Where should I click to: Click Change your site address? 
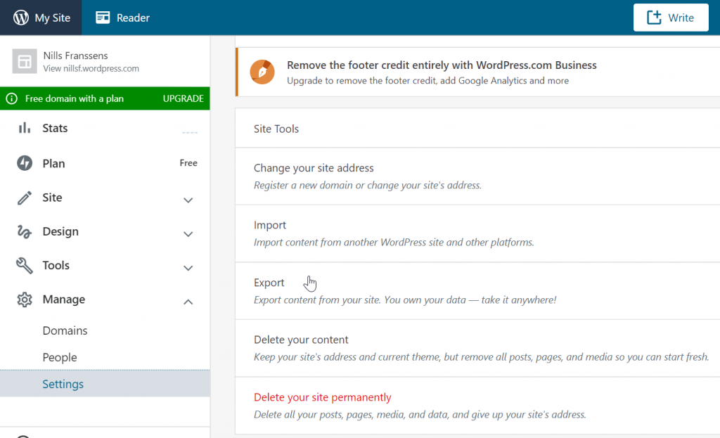(x=314, y=168)
